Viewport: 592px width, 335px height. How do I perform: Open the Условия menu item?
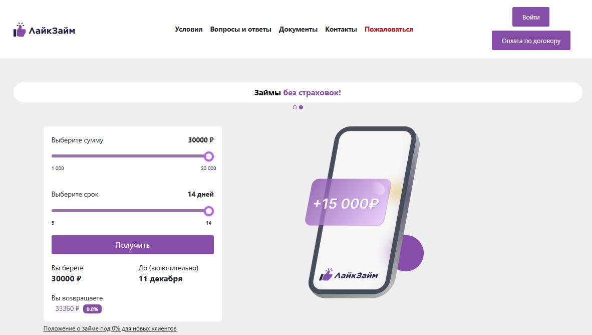(188, 29)
